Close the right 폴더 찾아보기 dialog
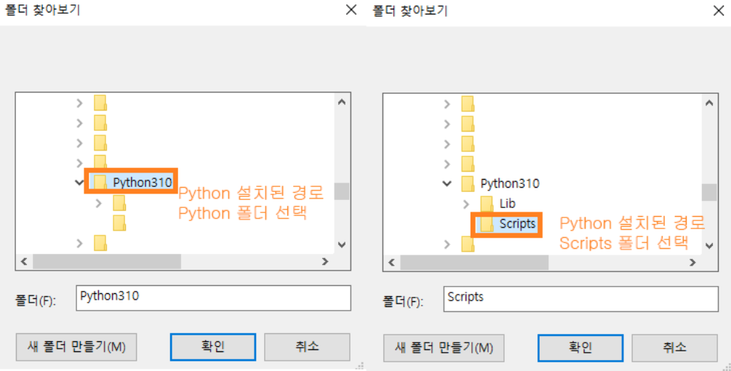The width and height of the screenshot is (731, 371). click(x=719, y=10)
